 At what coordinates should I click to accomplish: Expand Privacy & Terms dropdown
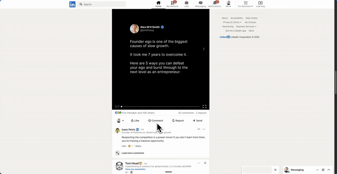[232, 22]
